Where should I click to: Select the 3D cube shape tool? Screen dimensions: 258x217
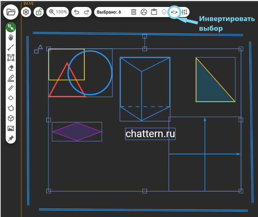pos(11,118)
